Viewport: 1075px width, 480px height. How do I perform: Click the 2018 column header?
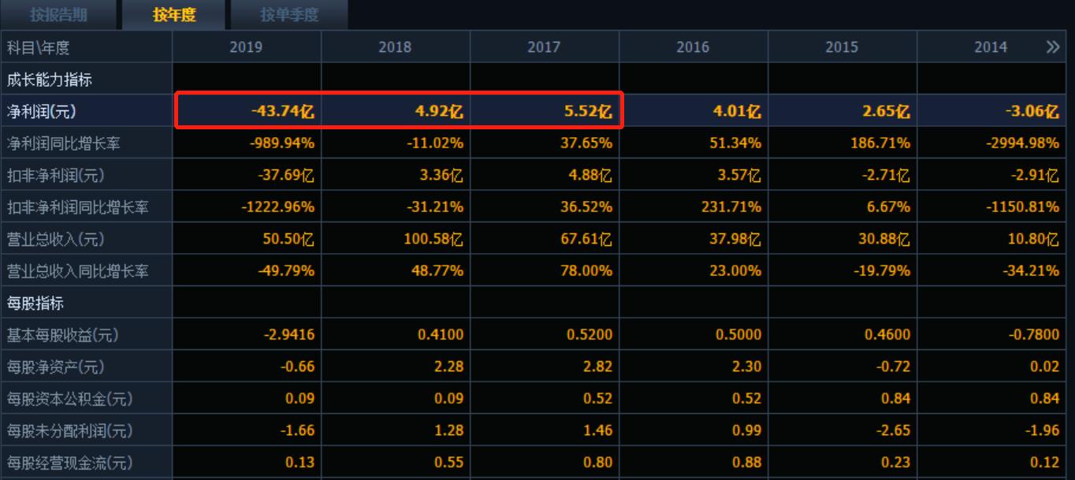coord(395,47)
